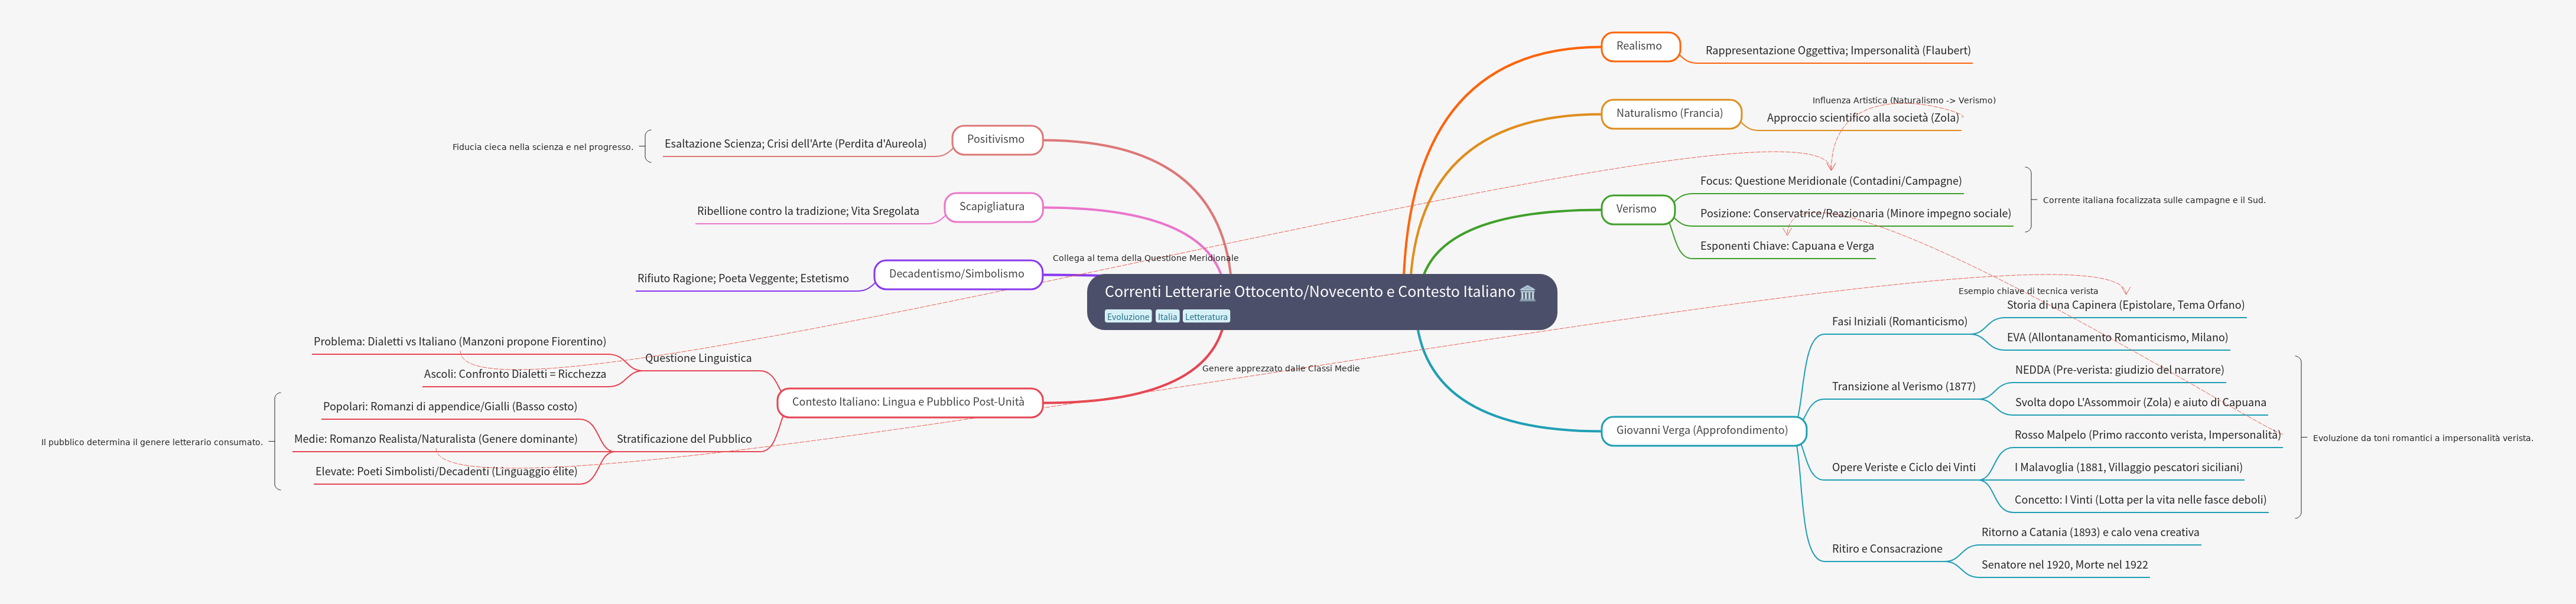
Task: Click the 'I Malavoglia (1881...)' leaf topic
Action: click(2128, 467)
